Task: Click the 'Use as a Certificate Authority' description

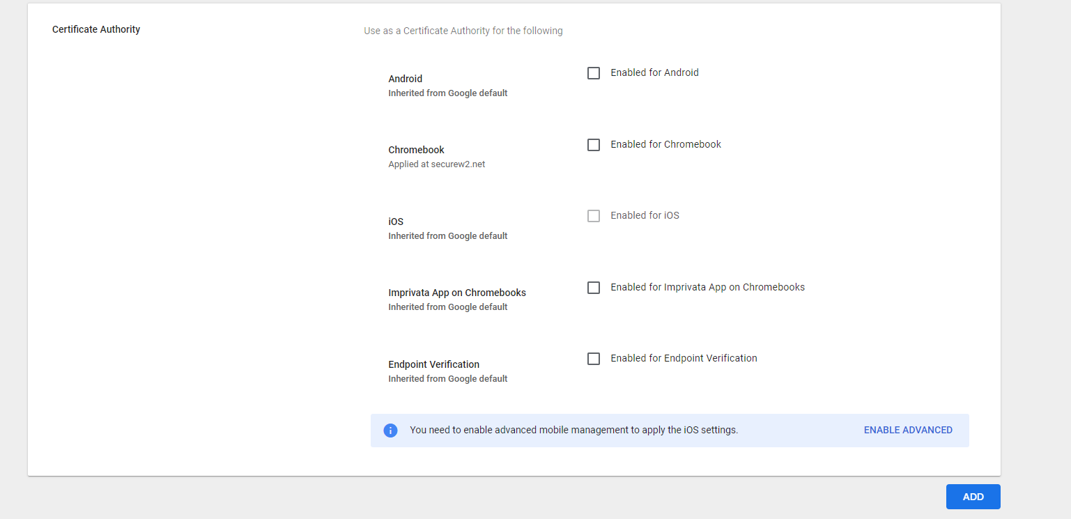Action: tap(463, 31)
